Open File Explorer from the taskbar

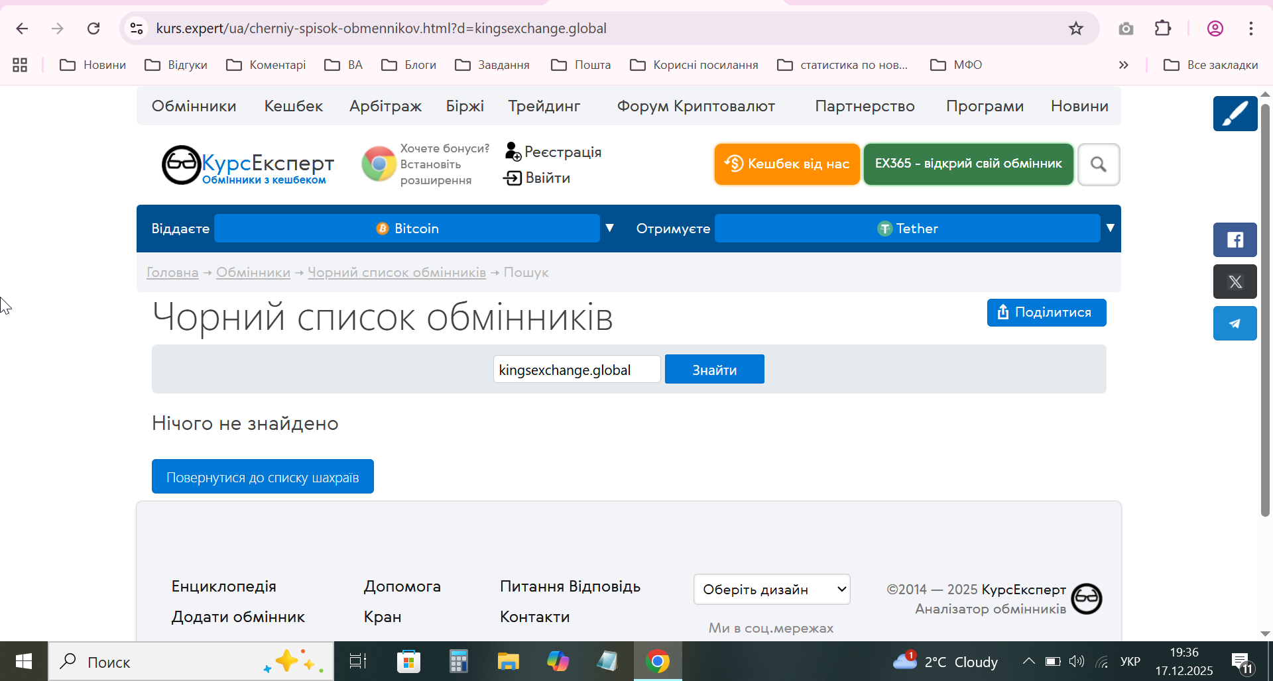[x=508, y=661]
